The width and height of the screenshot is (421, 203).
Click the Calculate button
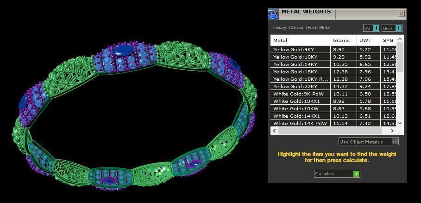click(x=337, y=174)
